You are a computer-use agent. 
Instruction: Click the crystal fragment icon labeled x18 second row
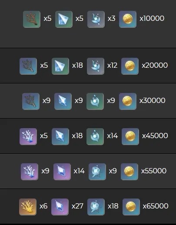[60, 66]
